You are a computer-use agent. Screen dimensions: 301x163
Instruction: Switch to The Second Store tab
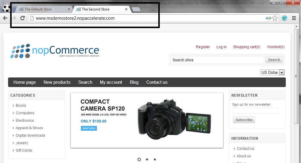coord(101,9)
